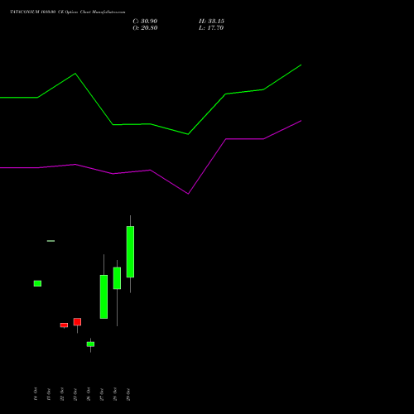
Task: Click the purple indicator line's lowest point
Action: 188,194
